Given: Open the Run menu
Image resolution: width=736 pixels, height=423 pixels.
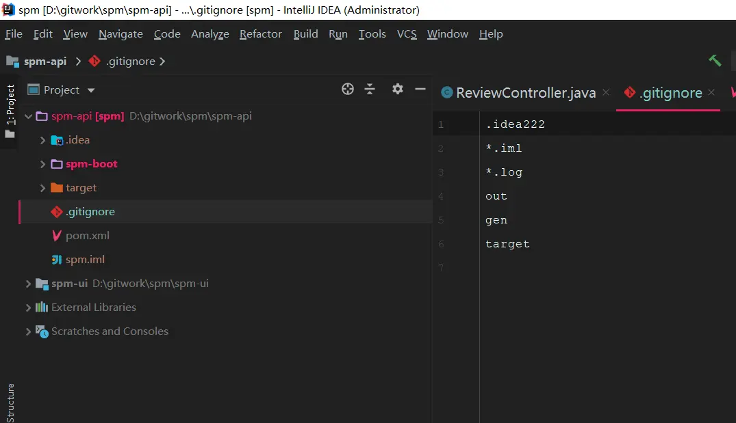Looking at the screenshot, I should [338, 33].
